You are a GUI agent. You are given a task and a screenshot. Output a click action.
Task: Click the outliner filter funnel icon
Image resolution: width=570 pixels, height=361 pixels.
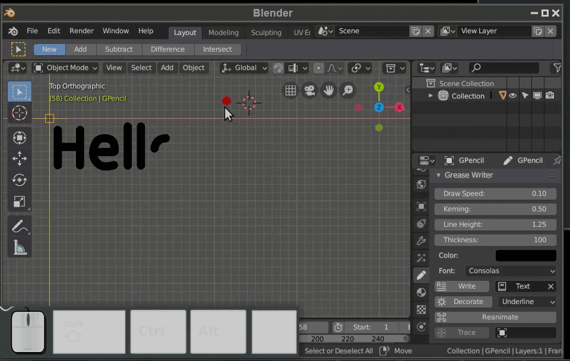click(x=557, y=68)
